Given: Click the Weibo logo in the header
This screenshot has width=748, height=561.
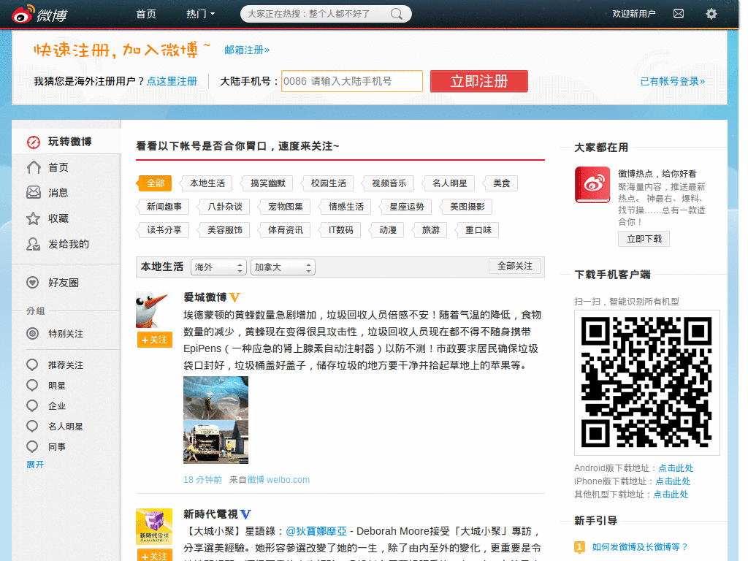Looking at the screenshot, I should pos(39,15).
